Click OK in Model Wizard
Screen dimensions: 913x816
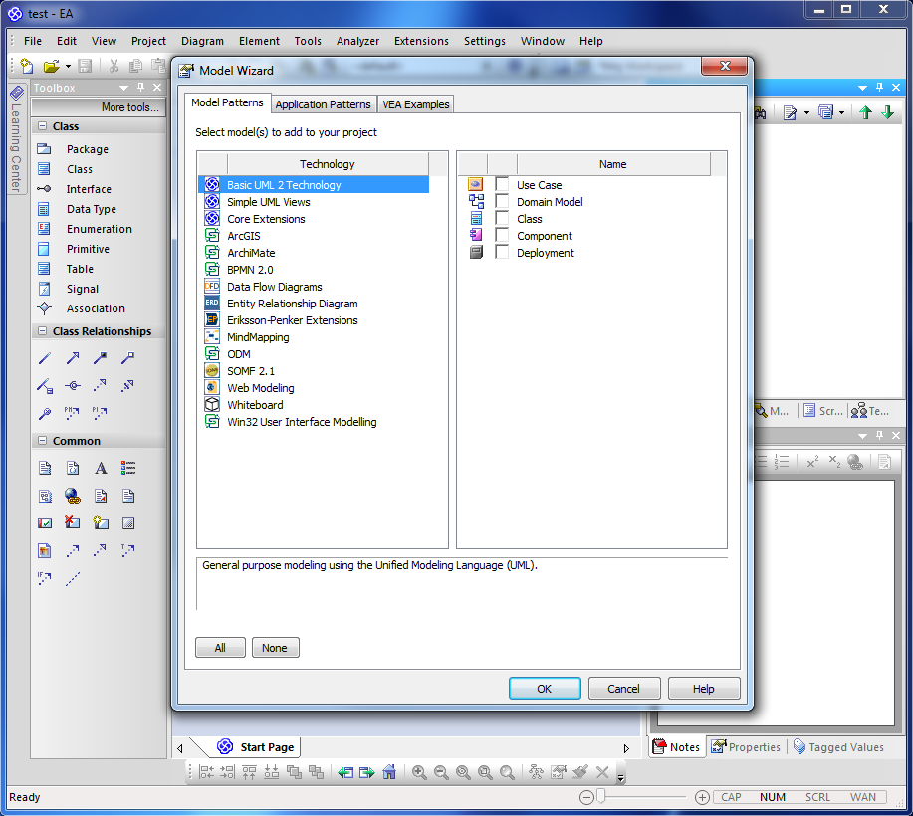pos(545,689)
